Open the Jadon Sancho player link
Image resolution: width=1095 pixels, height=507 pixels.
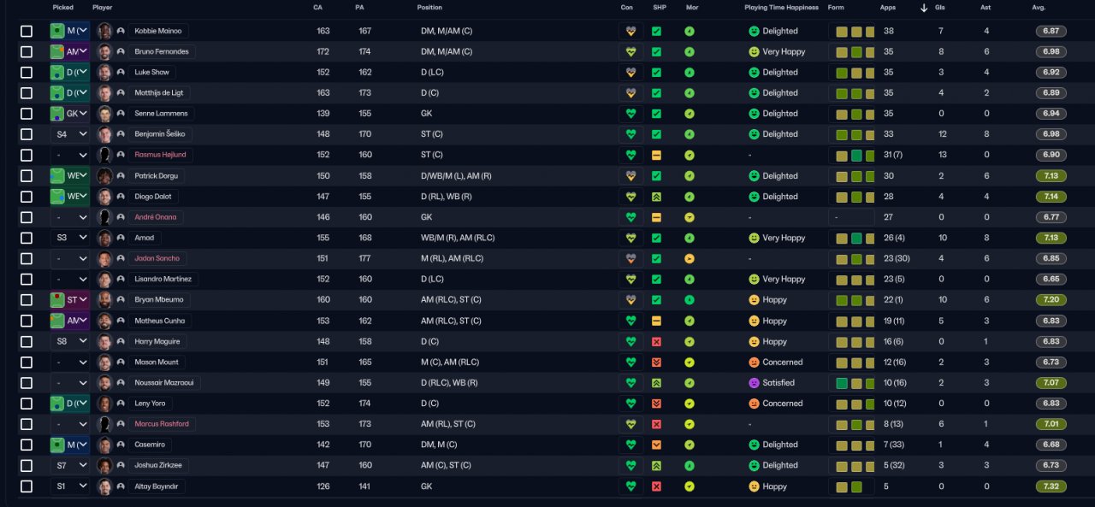157,258
